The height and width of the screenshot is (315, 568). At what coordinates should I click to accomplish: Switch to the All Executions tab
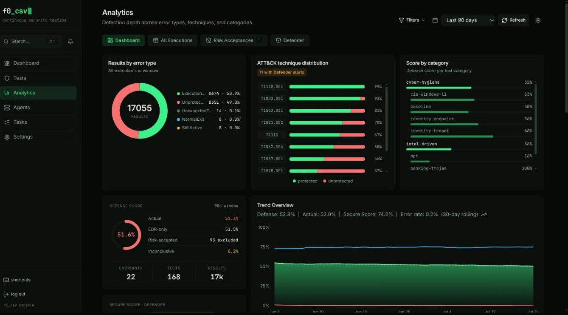point(173,40)
